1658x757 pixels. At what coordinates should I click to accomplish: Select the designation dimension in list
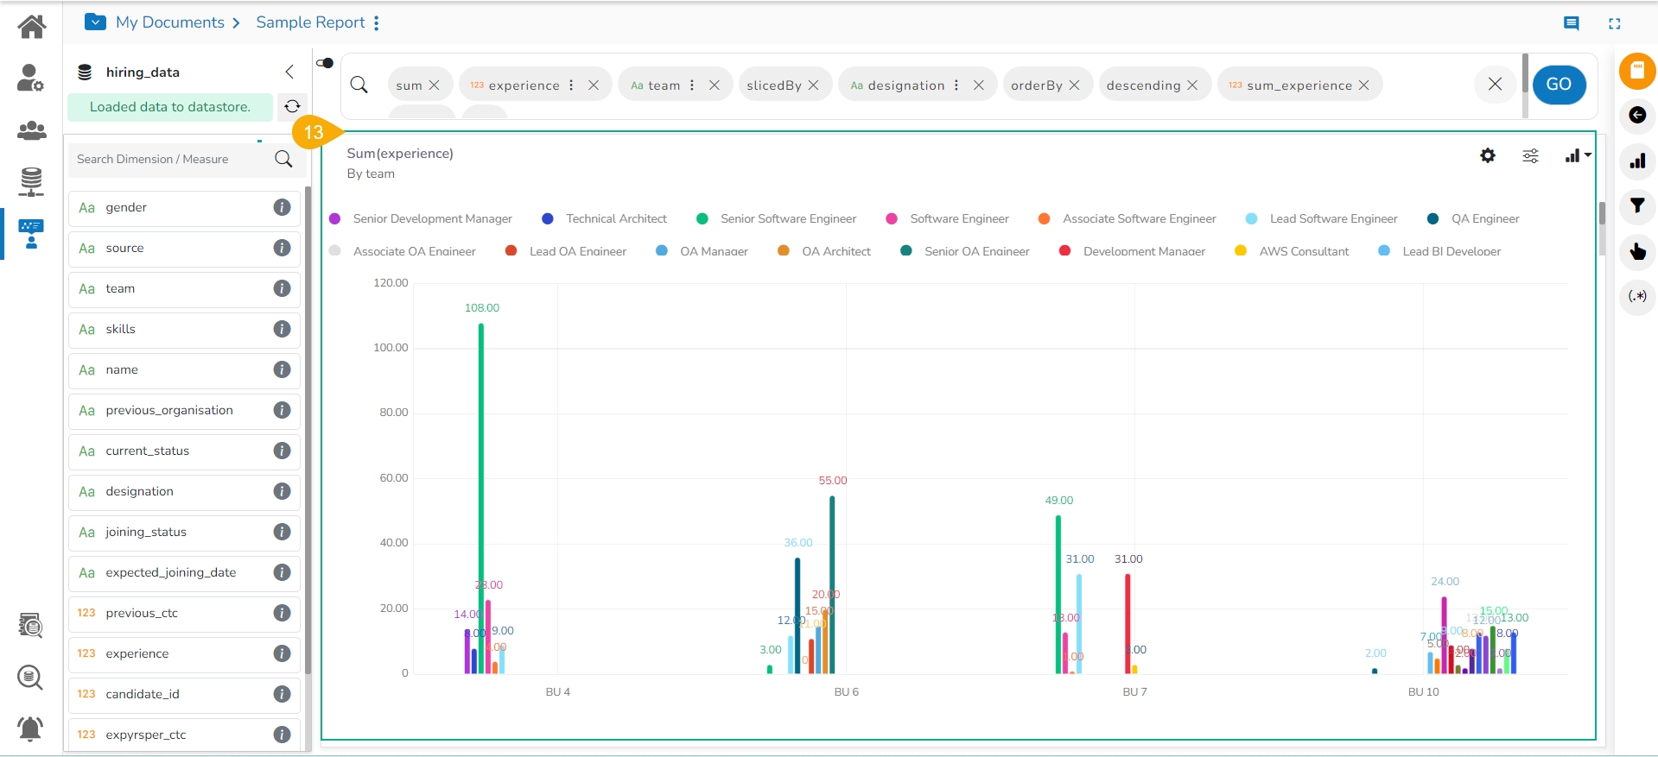pos(140,492)
